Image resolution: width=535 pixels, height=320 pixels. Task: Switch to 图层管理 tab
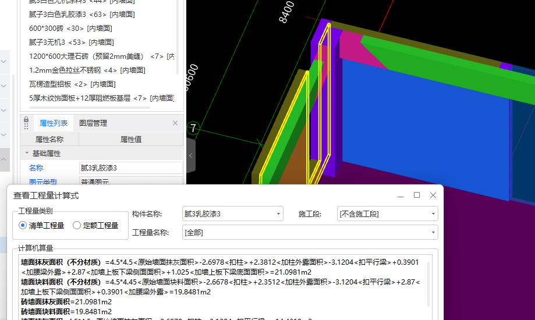tap(93, 123)
